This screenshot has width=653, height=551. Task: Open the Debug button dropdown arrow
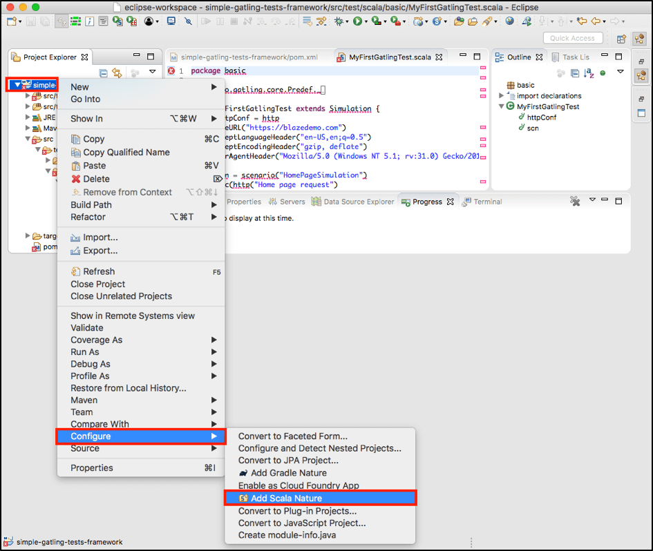pos(347,21)
